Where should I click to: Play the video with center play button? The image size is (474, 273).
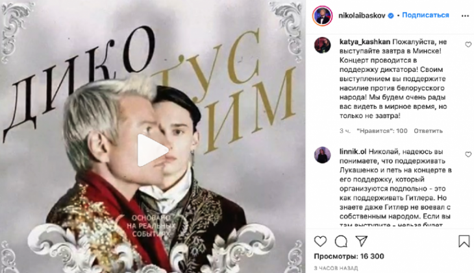pyautogui.click(x=152, y=150)
